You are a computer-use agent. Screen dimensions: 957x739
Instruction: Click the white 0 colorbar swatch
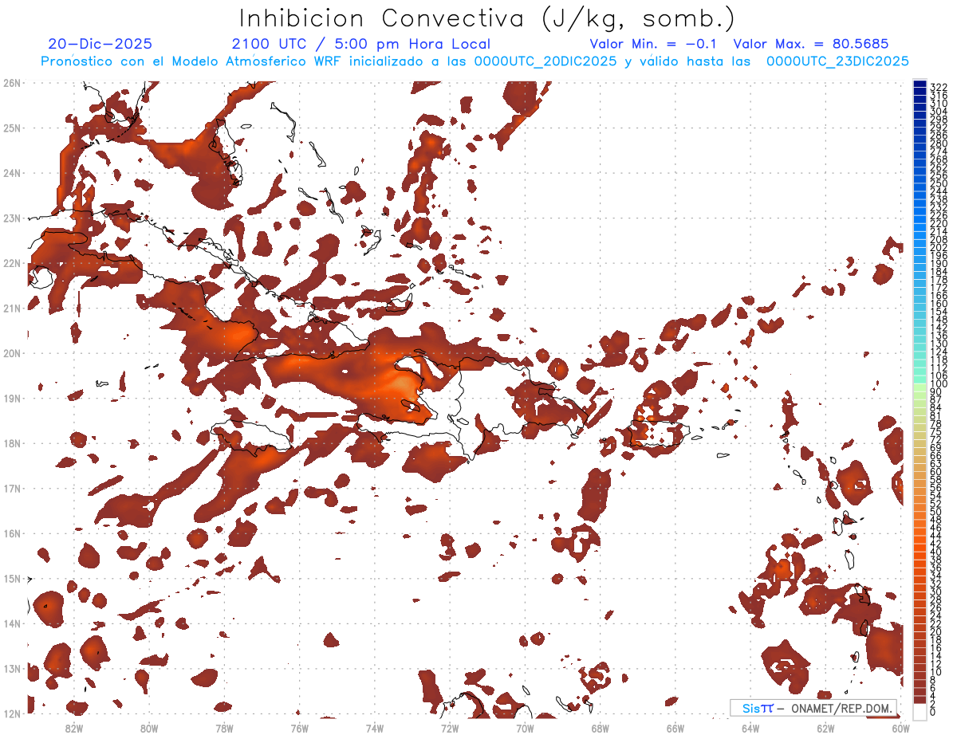click(920, 710)
